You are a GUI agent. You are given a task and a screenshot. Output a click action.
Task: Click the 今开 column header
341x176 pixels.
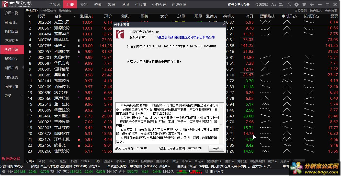tap(250, 16)
